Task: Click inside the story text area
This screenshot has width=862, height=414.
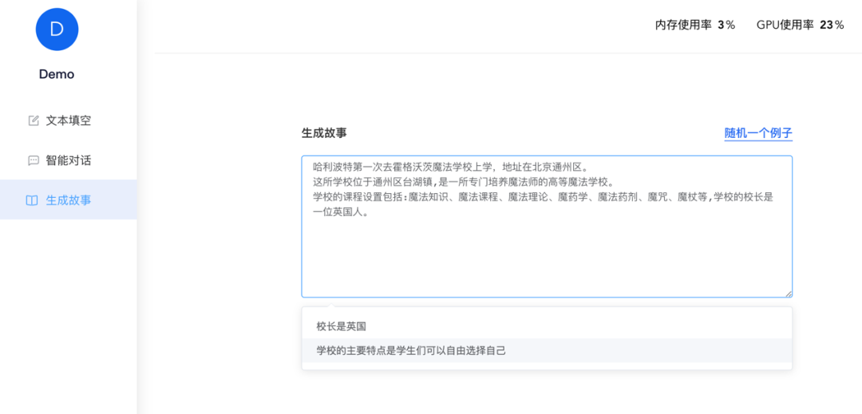Action: (x=547, y=227)
